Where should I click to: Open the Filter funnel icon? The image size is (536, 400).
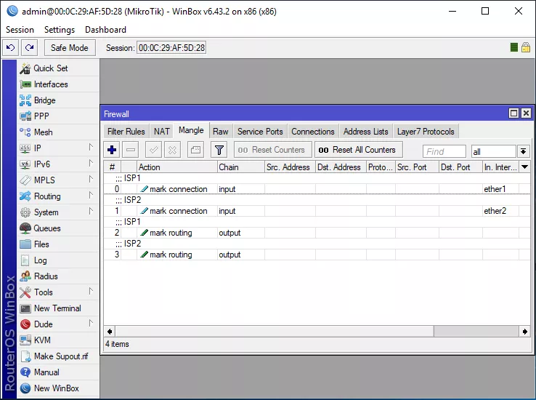pos(219,150)
